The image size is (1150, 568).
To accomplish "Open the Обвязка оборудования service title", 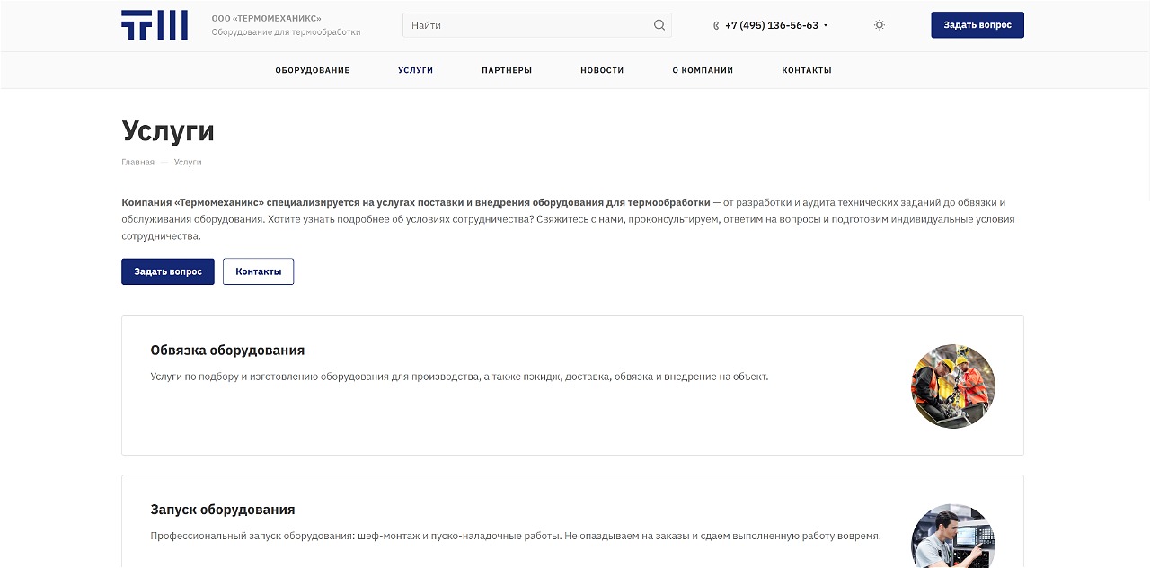I will [227, 351].
